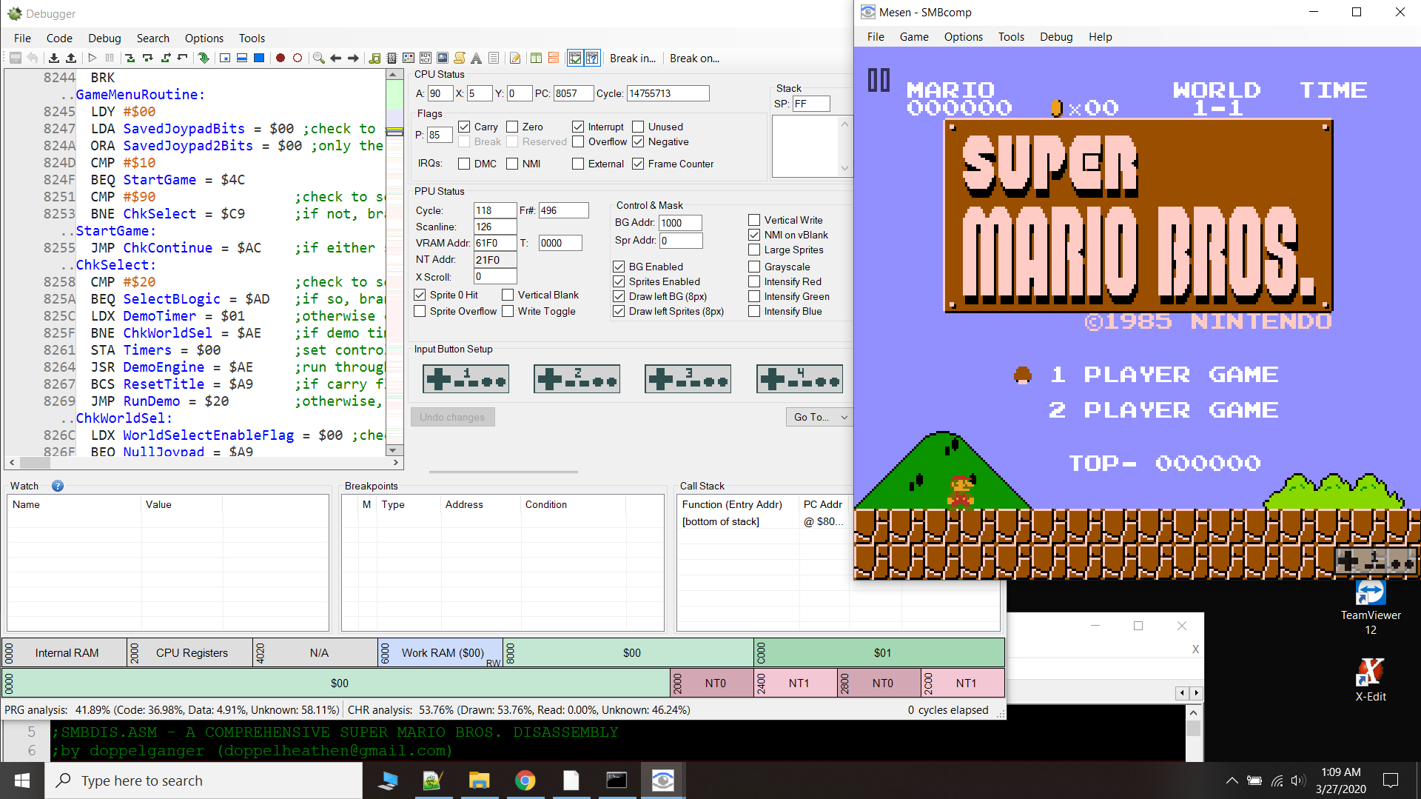Open the debugger Code menu
This screenshot has width=1421, height=799.
[x=59, y=38]
